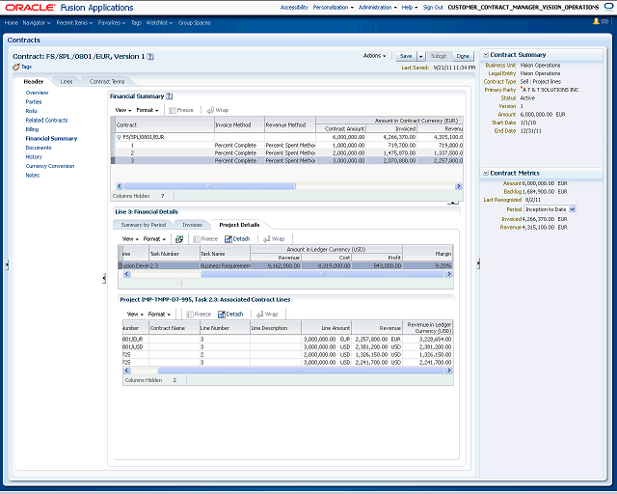Open the Administration menu
617x494 pixels.
[377, 7]
